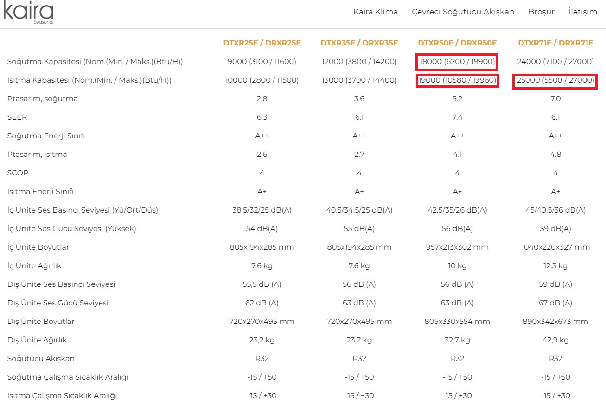
Task: Click the value 18000 (6200 / 19900)
Action: [457, 62]
